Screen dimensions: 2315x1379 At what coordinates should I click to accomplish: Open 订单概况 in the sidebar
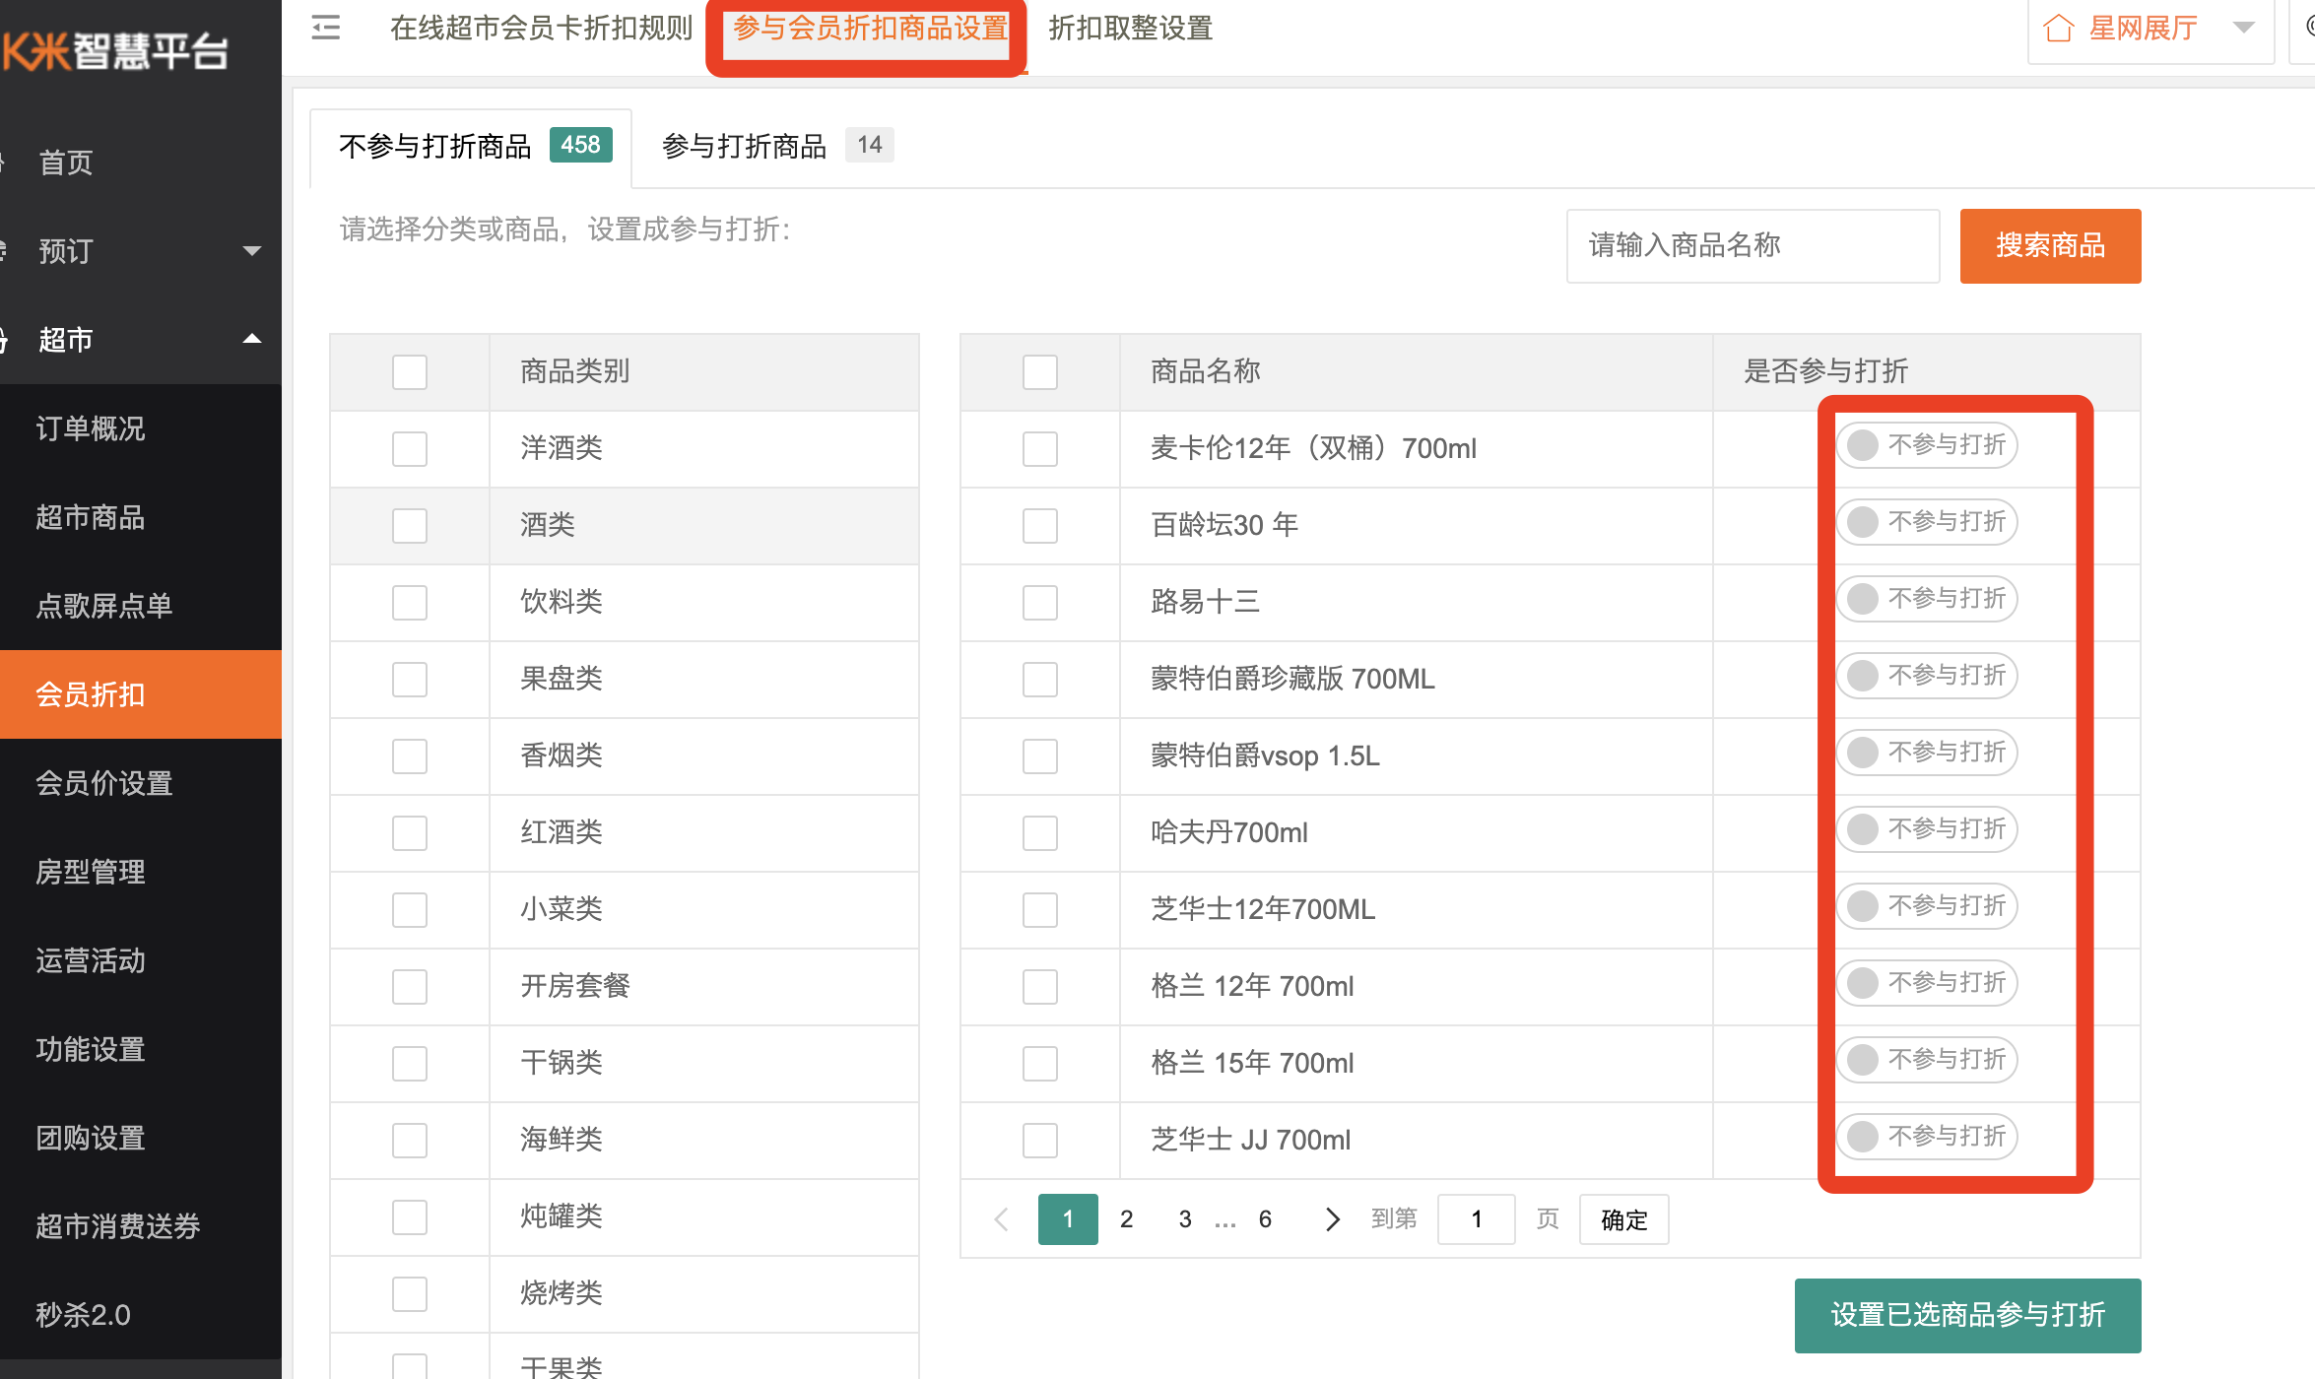pyautogui.click(x=141, y=428)
